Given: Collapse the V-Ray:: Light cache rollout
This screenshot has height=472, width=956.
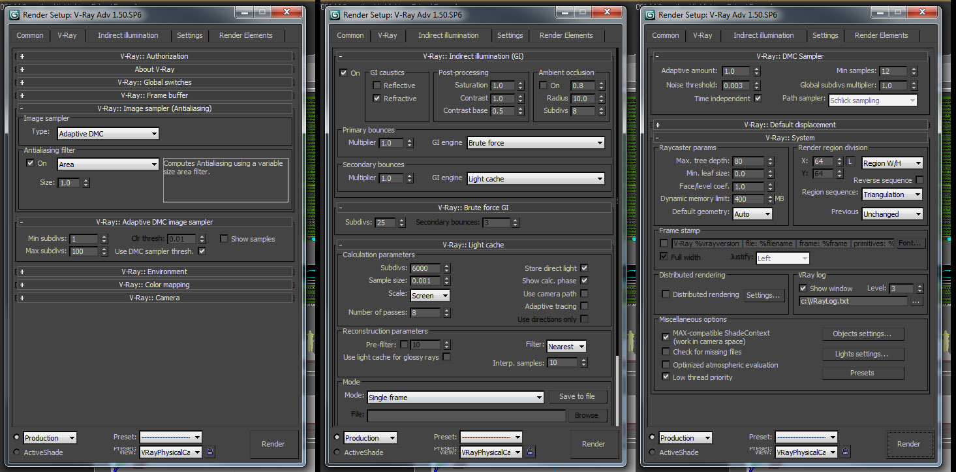Looking at the screenshot, I should [473, 245].
